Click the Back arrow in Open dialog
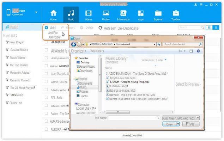The width and height of the screenshot is (224, 141). (74, 44)
